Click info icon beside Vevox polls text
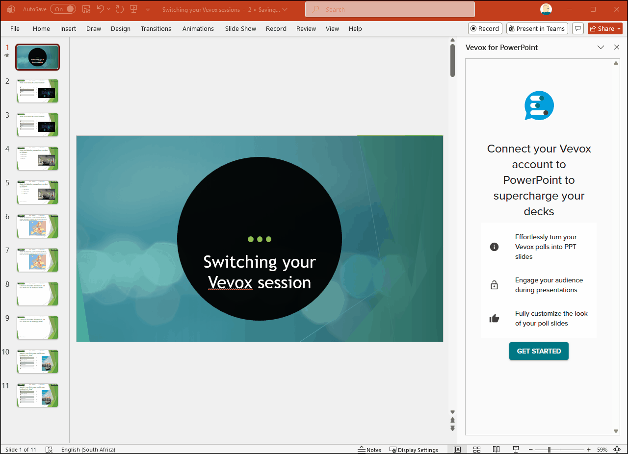This screenshot has height=454, width=628. pyautogui.click(x=494, y=247)
